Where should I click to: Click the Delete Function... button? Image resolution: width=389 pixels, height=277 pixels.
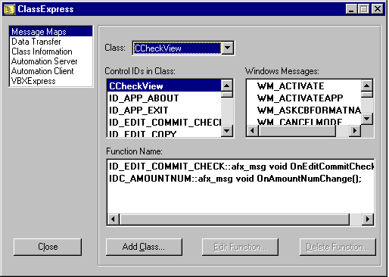tap(338, 247)
